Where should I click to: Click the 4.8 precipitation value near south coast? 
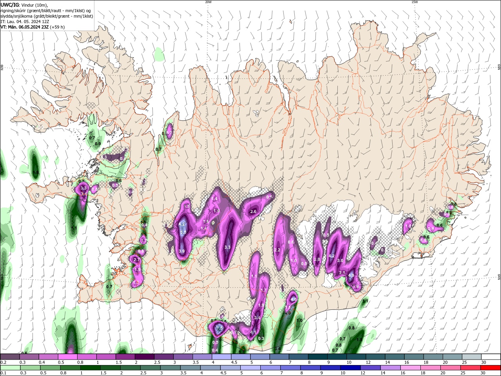pos(294,300)
